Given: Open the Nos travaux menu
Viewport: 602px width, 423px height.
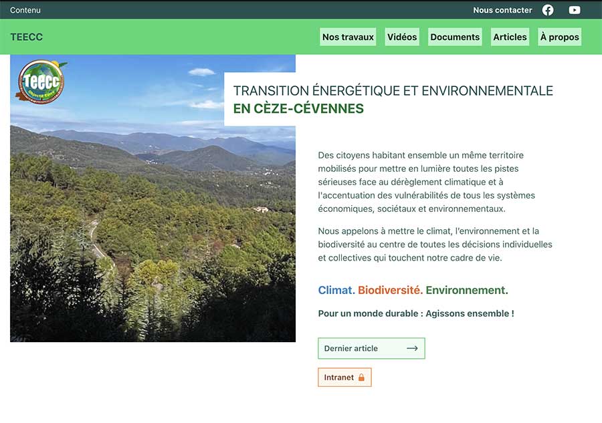Looking at the screenshot, I should tap(348, 37).
